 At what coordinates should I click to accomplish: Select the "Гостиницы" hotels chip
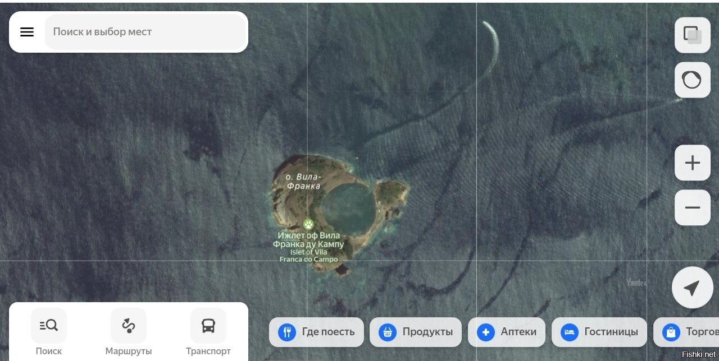[x=599, y=332]
